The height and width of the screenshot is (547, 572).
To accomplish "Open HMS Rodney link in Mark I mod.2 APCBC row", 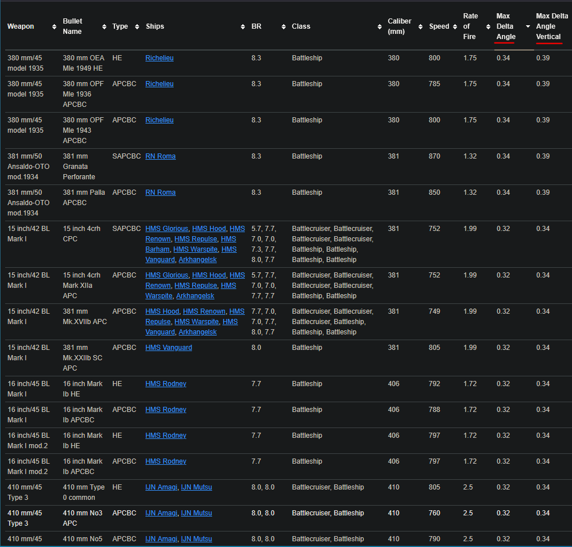I will (166, 461).
